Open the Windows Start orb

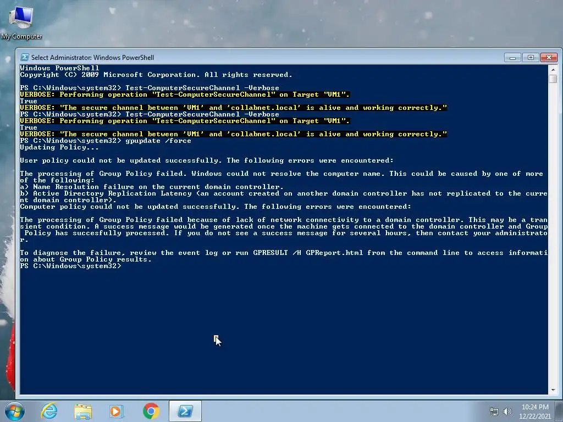click(15, 411)
